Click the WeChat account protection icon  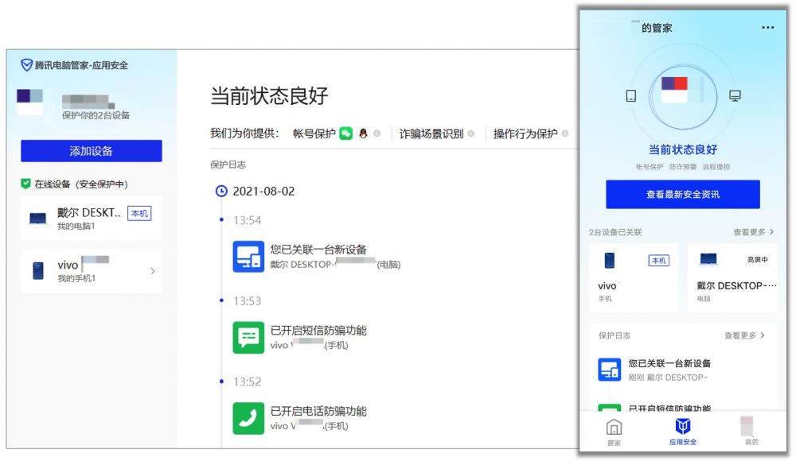coord(345,134)
